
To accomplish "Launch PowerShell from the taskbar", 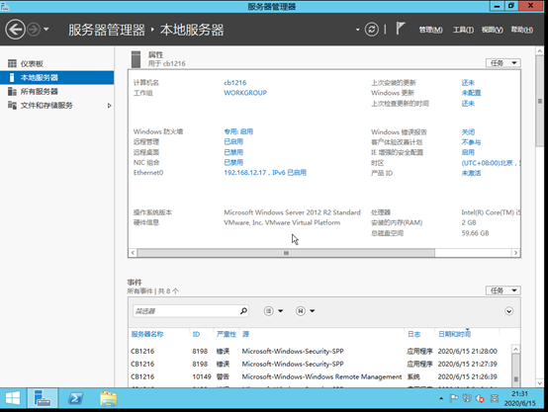I will (75, 398).
